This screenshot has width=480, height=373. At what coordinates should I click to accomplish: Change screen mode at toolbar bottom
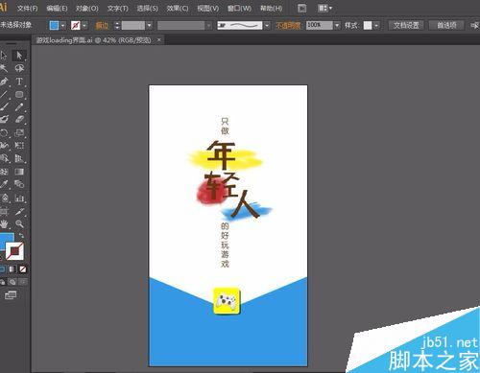click(x=11, y=294)
